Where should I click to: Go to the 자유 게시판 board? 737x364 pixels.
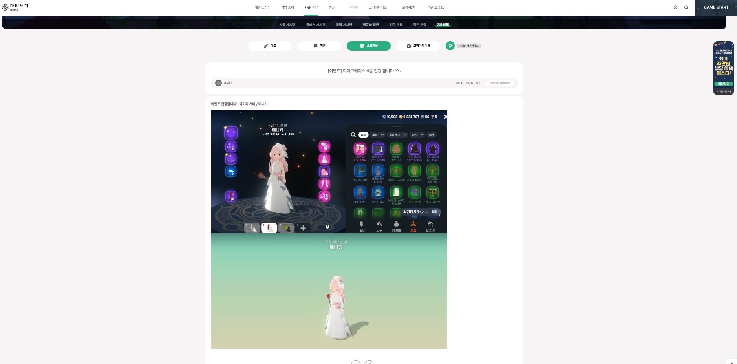point(287,25)
